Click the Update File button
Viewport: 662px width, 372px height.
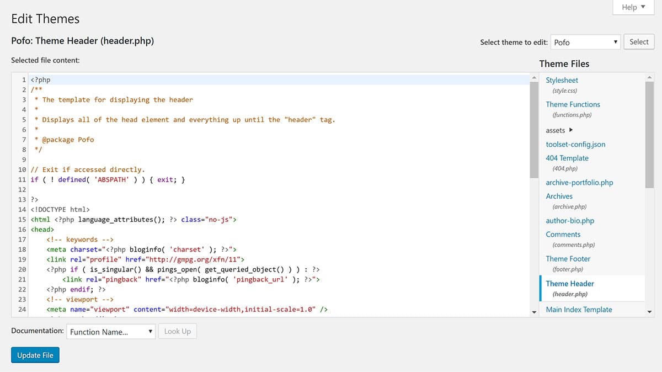click(35, 355)
